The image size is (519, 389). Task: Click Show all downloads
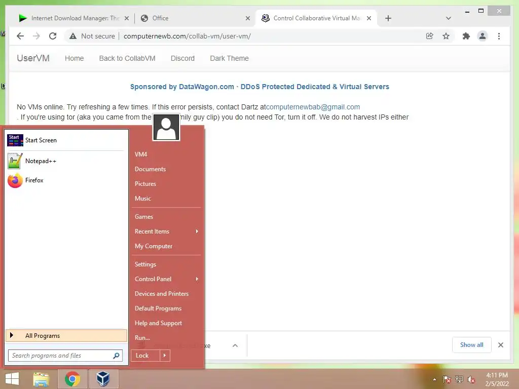coord(472,345)
